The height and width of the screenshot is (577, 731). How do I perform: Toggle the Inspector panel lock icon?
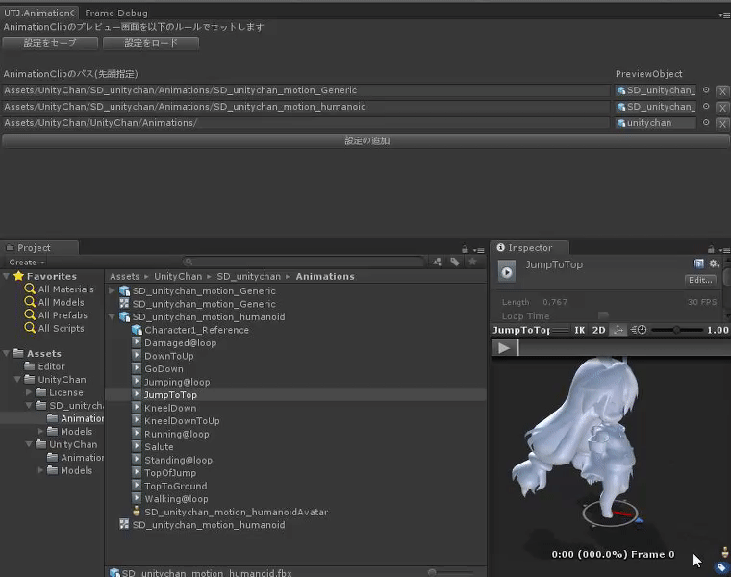(x=711, y=249)
